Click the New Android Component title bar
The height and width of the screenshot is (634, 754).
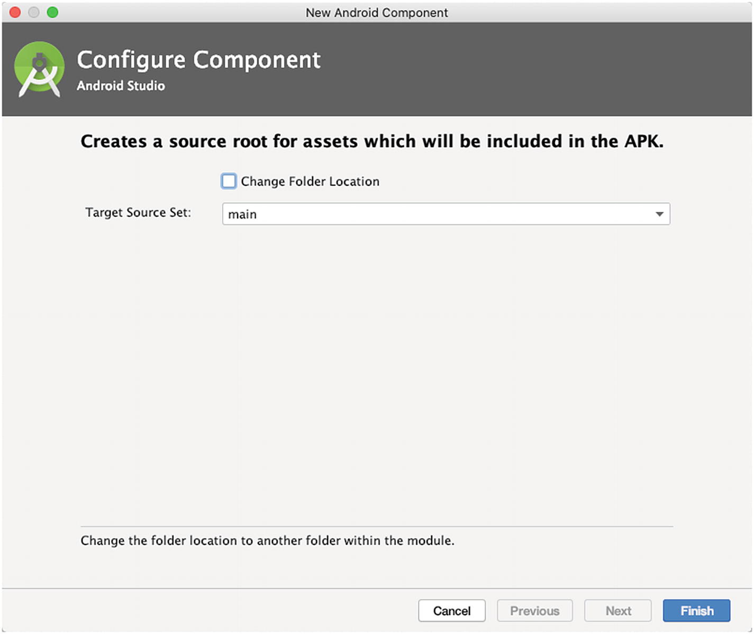click(x=377, y=12)
